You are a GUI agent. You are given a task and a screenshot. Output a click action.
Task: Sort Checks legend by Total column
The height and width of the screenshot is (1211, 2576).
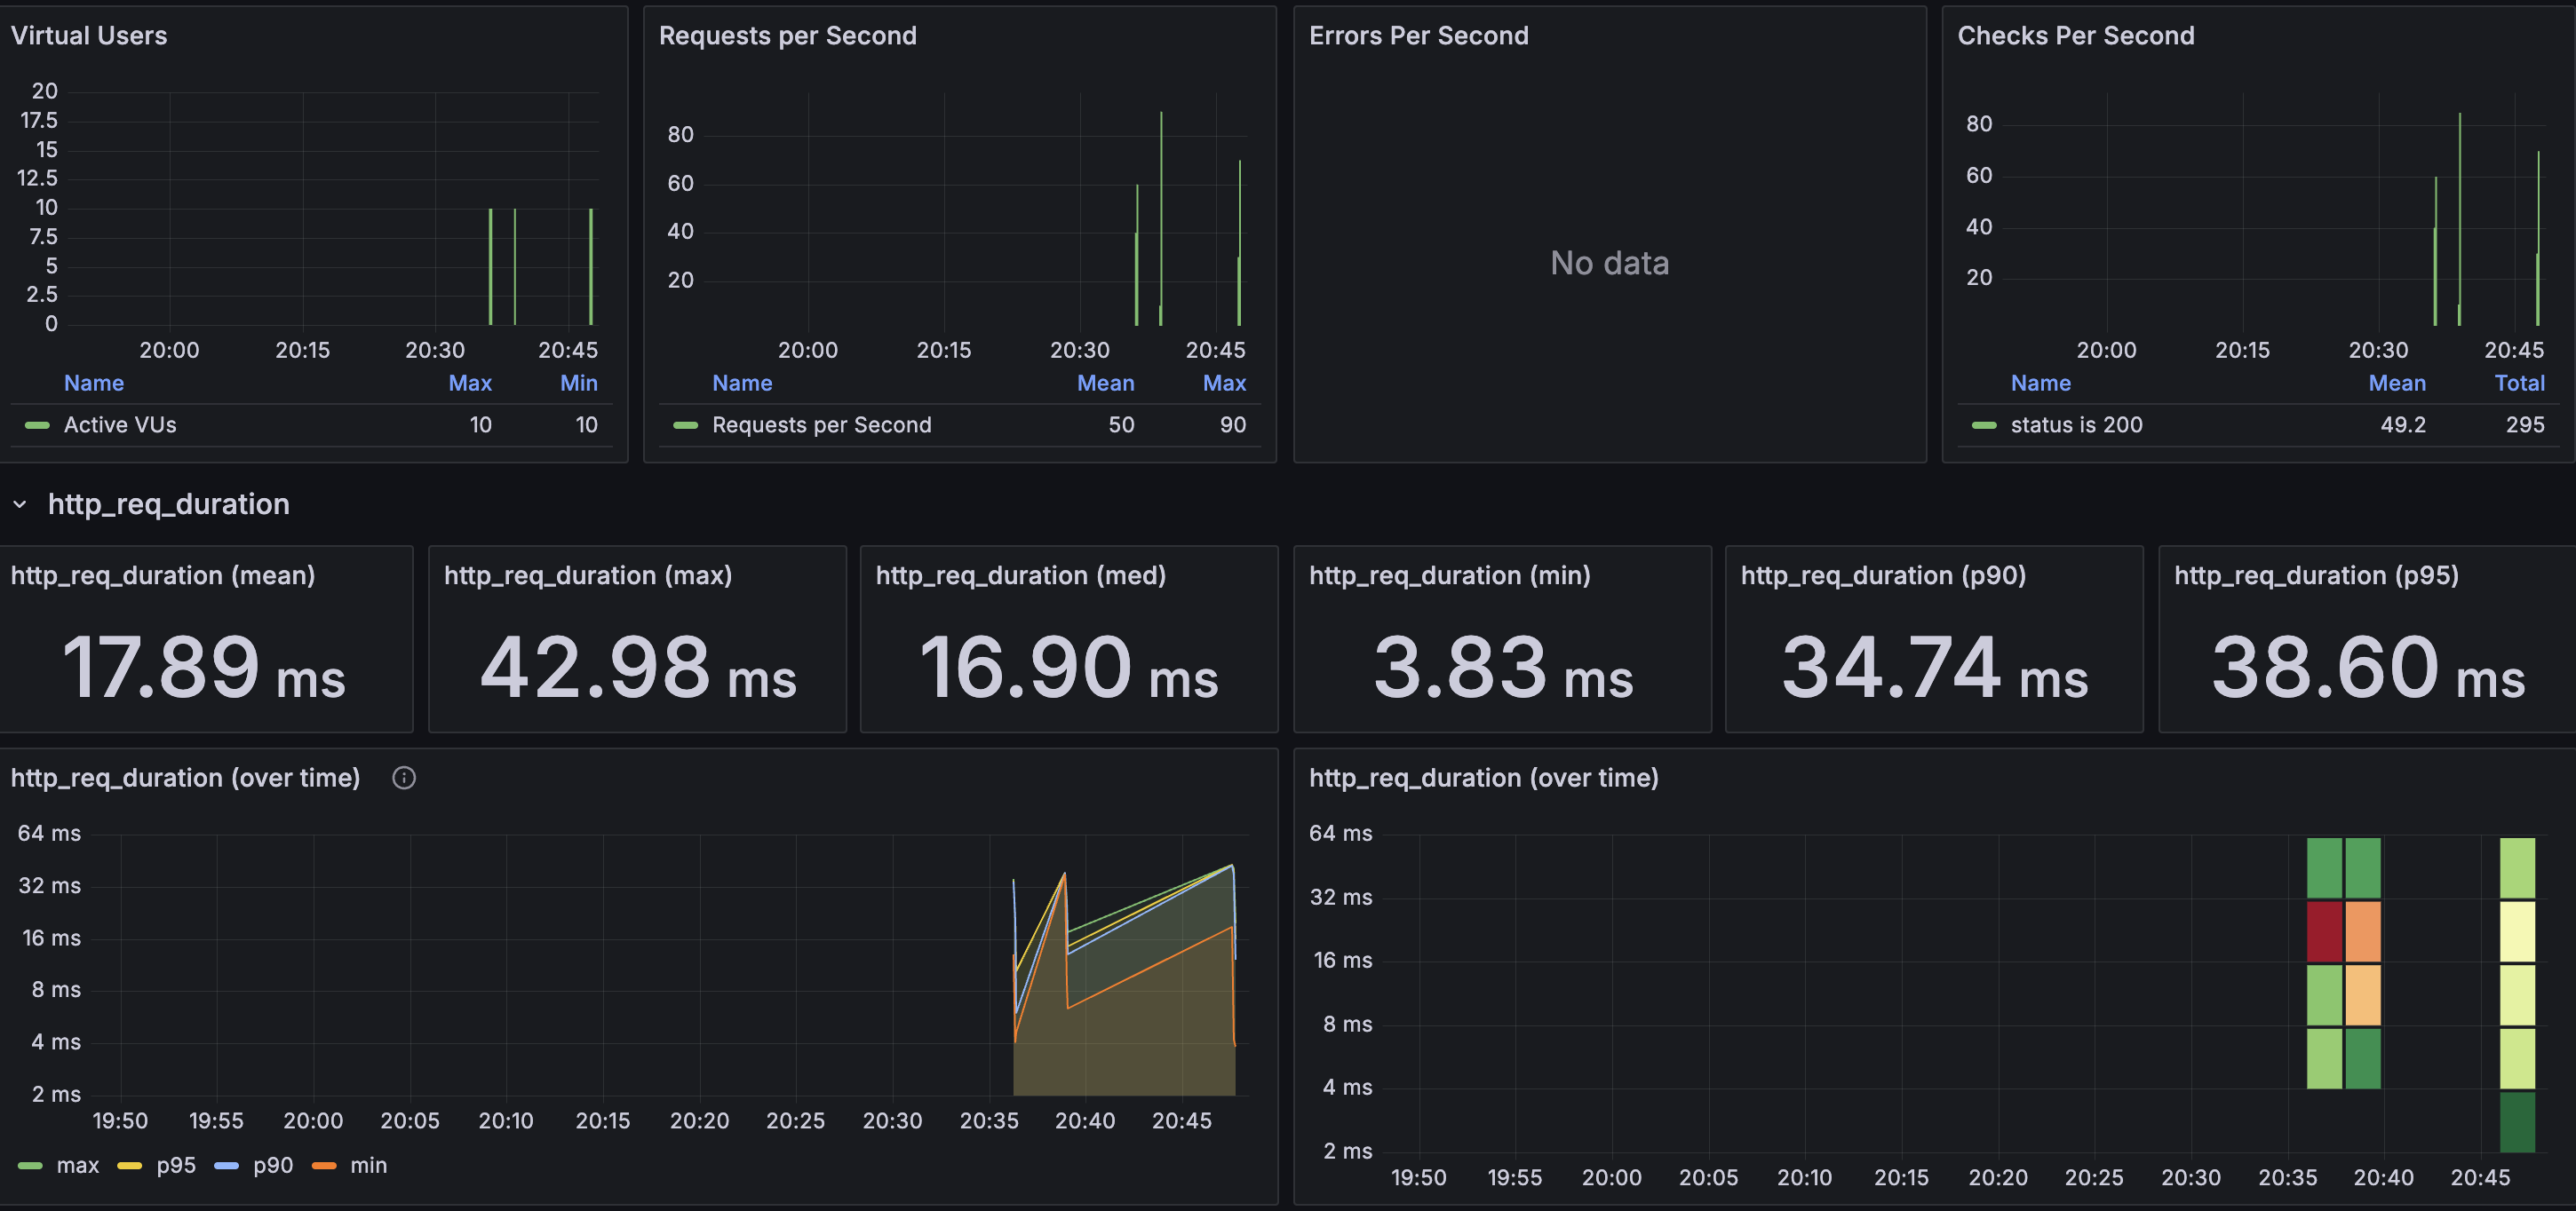(x=2518, y=383)
